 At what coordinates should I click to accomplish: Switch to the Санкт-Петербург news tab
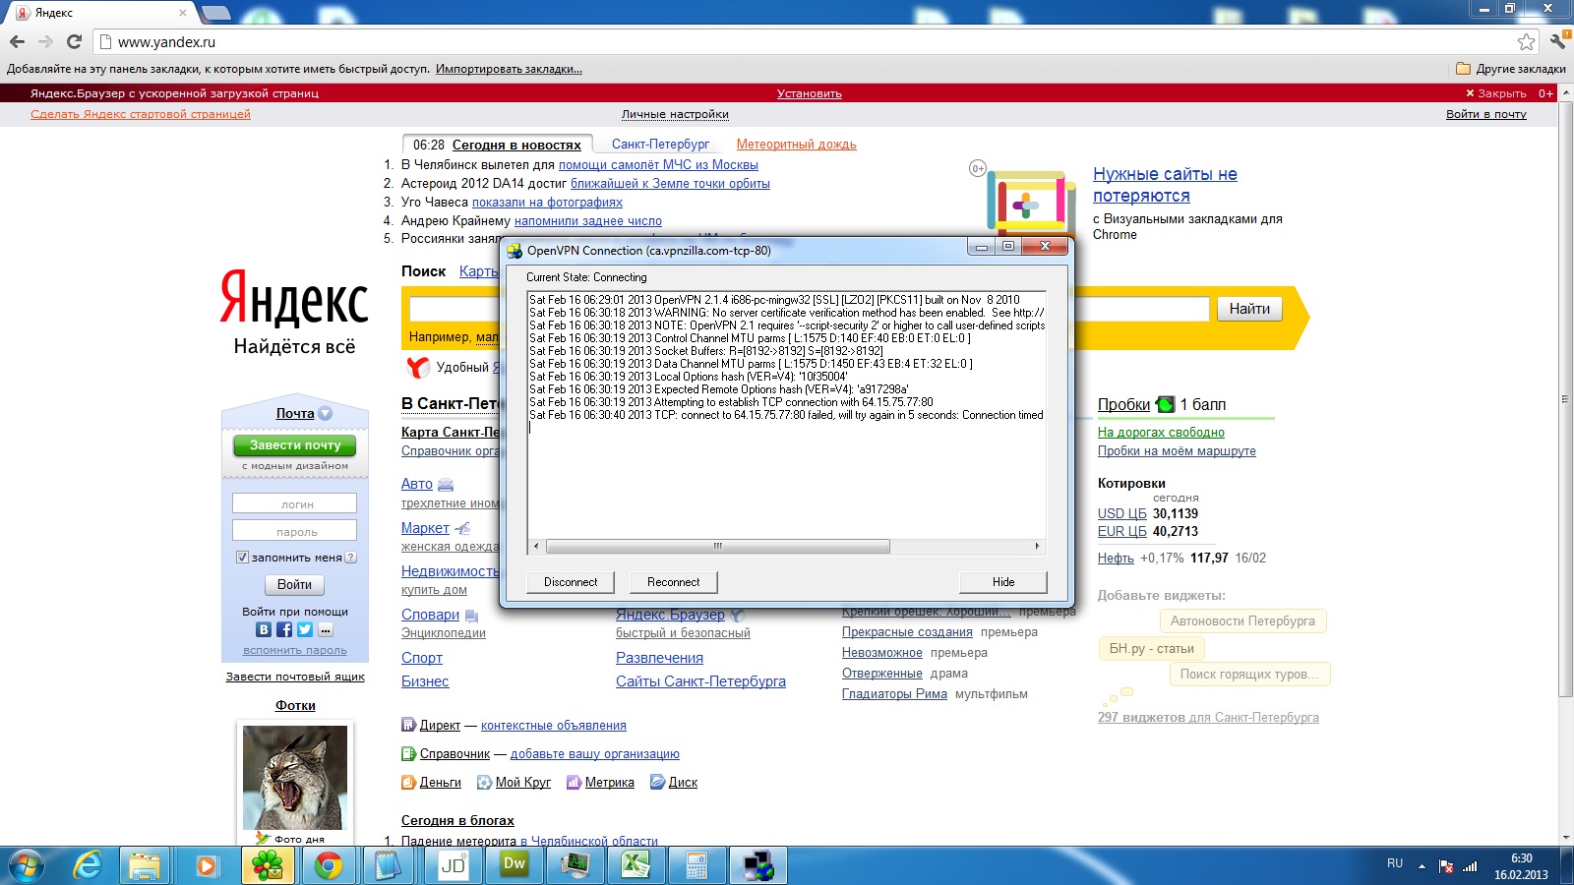pos(660,145)
